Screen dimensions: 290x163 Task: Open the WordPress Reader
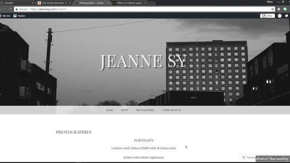19,16
